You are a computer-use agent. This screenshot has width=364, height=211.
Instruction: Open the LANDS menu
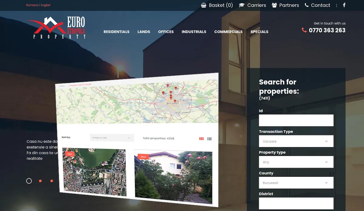tap(144, 32)
